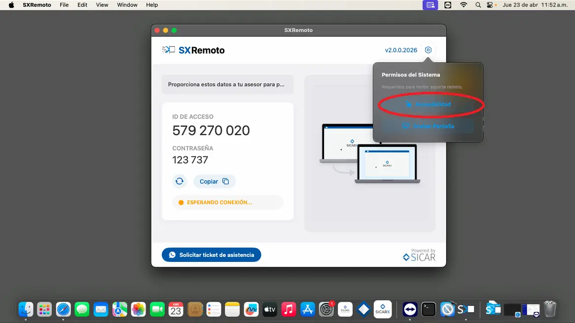The width and height of the screenshot is (575, 323).
Task: Open Notes from the Dock
Action: point(232,309)
